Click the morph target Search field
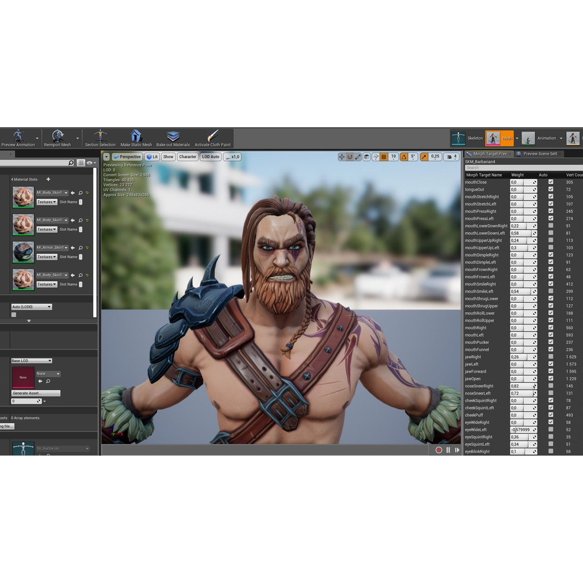The image size is (583, 583). (524, 168)
